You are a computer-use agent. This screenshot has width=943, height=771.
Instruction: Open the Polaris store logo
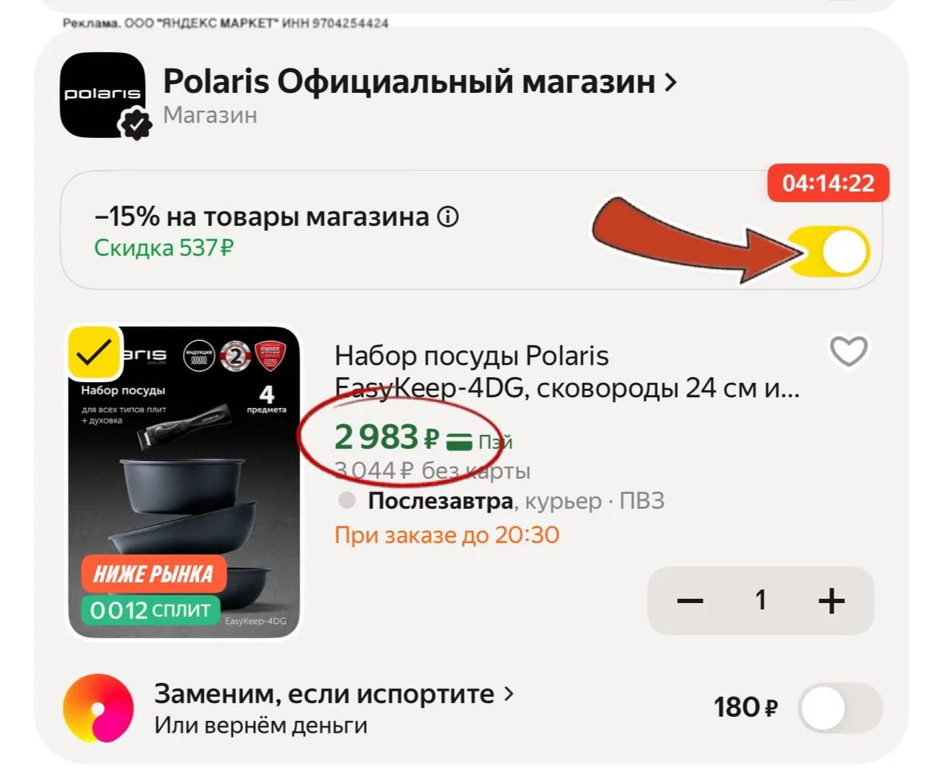(102, 95)
